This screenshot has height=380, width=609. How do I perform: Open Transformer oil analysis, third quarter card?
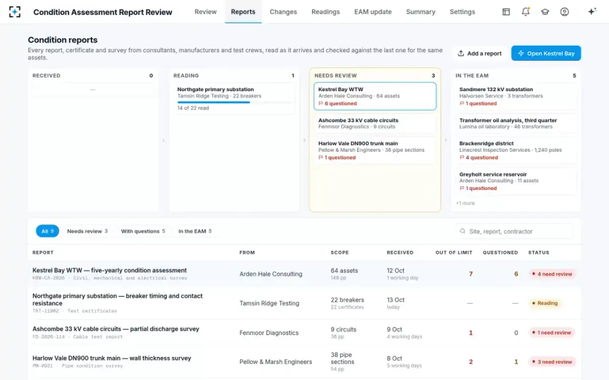click(516, 123)
